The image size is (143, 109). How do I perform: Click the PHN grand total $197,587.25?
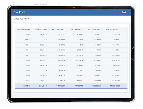(x=79, y=86)
